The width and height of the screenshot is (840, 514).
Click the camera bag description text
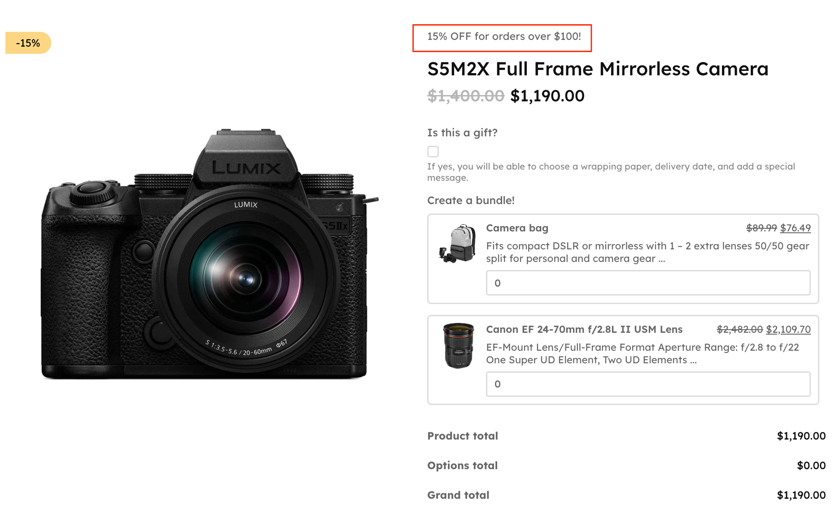click(646, 252)
